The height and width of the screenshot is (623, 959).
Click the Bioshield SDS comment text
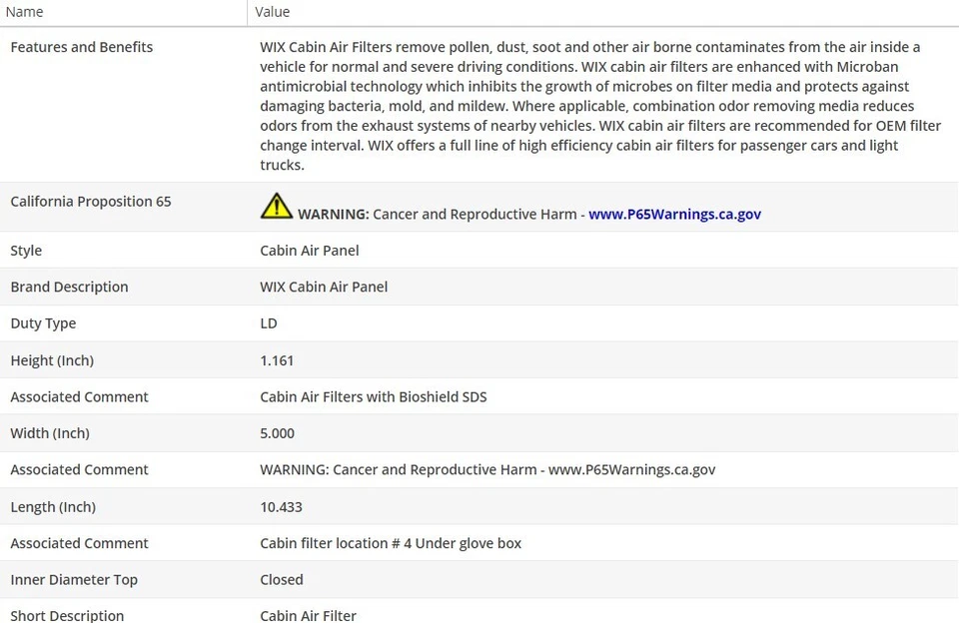coord(374,396)
